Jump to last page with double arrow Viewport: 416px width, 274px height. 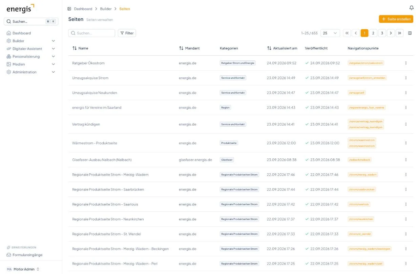(x=400, y=33)
